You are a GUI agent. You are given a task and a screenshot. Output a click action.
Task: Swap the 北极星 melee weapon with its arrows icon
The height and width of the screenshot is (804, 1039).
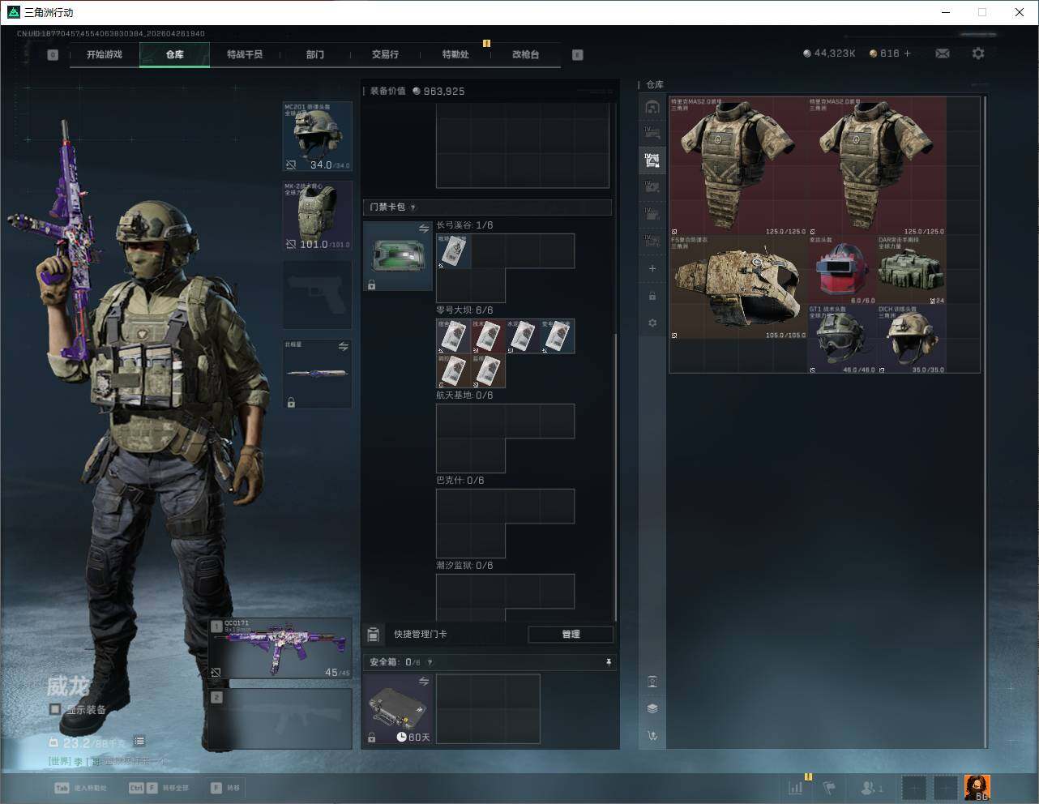point(344,346)
